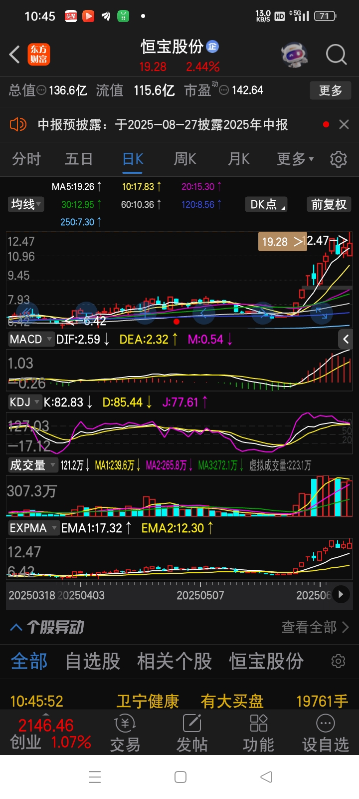The image size is (359, 799).
Task: Open the 成交量 indicator dropdown
Action: click(x=32, y=465)
